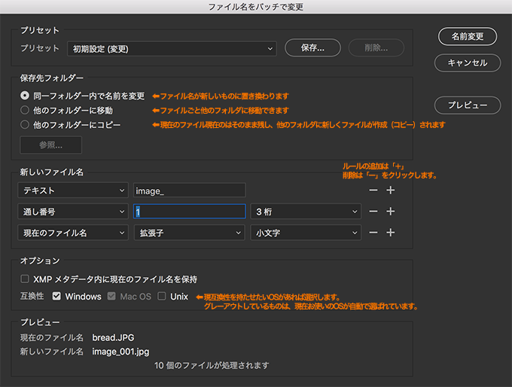This screenshot has width=512, height=387.
Task: Add rule after 通し番号 row with plus
Action: (391, 212)
